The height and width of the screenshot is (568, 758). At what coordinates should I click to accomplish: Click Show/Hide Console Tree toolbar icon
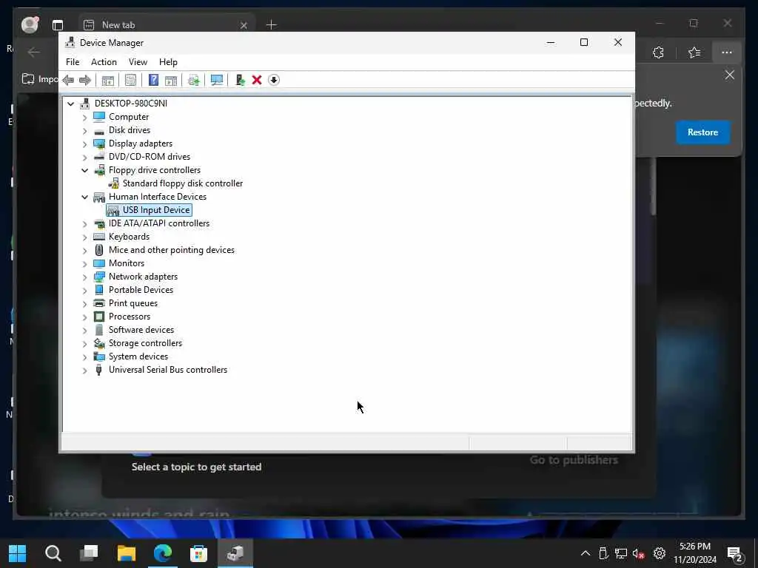(x=108, y=80)
